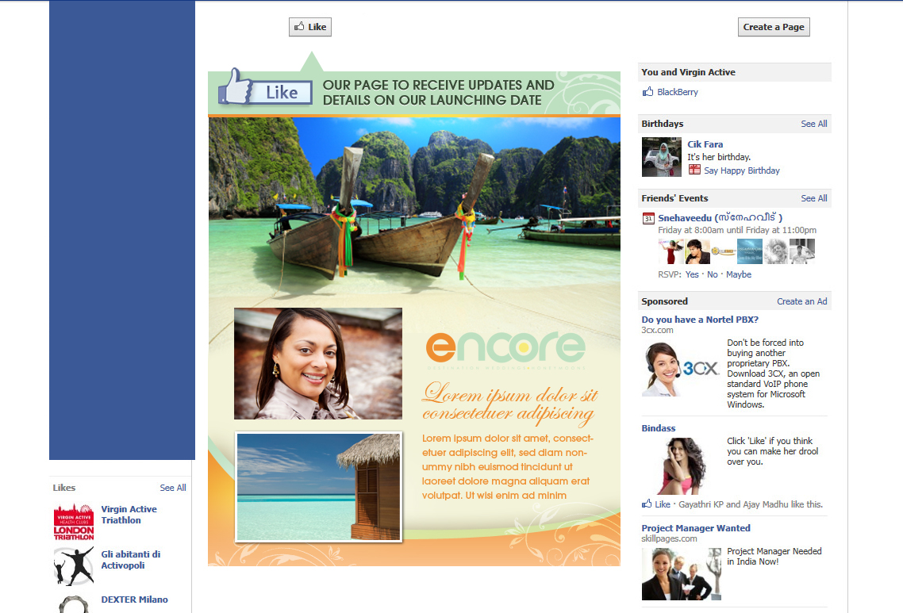903x613 pixels.
Task: Click the DEXTER Milano page icon
Action: (73, 604)
